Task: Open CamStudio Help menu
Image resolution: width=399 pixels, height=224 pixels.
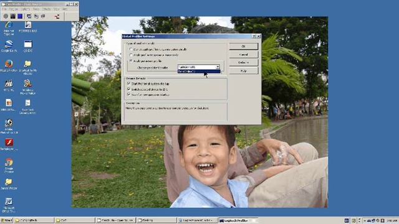Action: (x=65, y=9)
